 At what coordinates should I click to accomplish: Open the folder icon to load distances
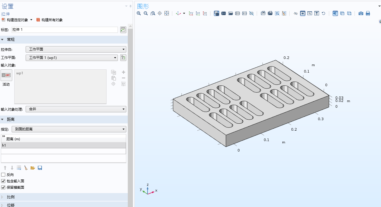(x=33, y=168)
